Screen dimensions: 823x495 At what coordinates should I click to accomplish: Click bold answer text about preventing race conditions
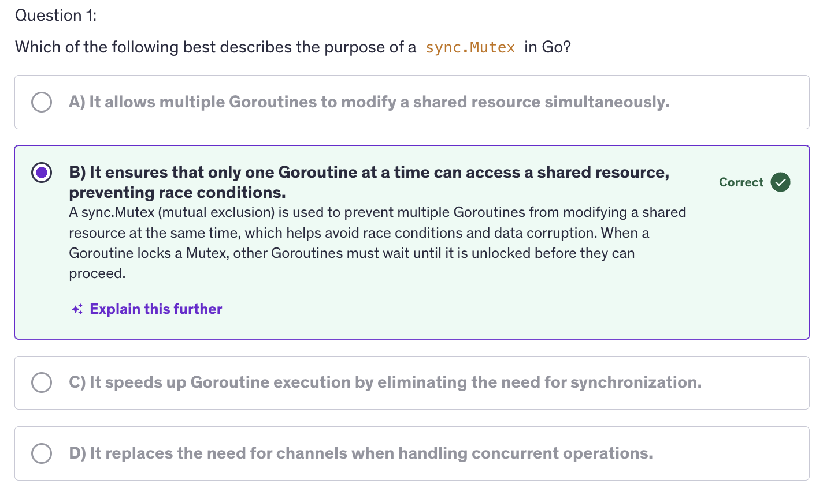pyautogui.click(x=369, y=182)
